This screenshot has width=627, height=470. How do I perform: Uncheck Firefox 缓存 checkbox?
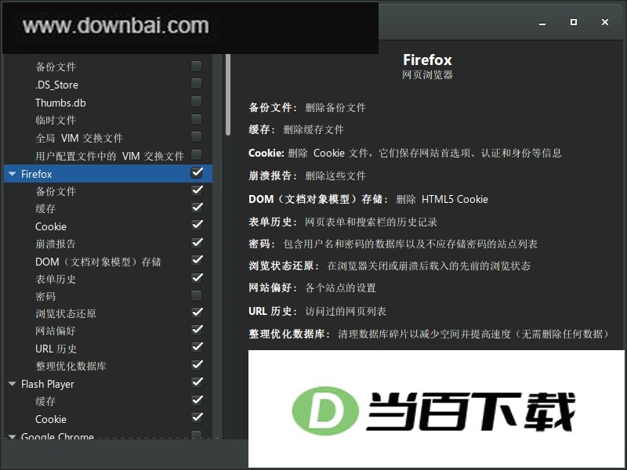click(197, 208)
